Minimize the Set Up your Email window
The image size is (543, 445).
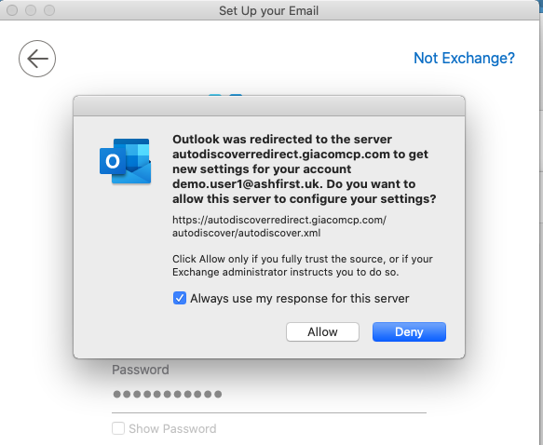31,10
